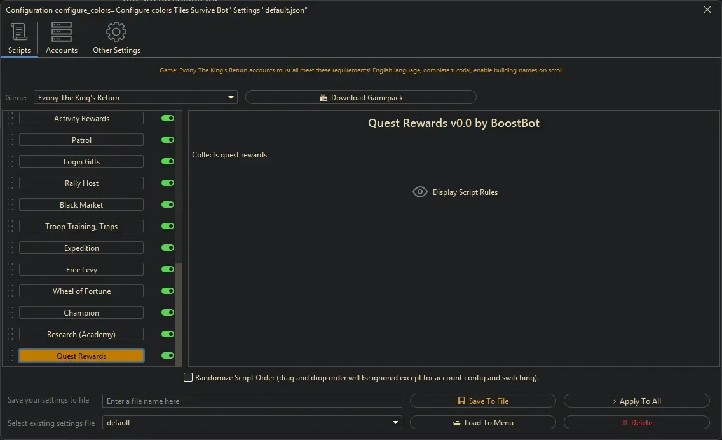Viewport: 722px width, 440px height.
Task: Open the Wheel of Fortune script
Action: 81,291
